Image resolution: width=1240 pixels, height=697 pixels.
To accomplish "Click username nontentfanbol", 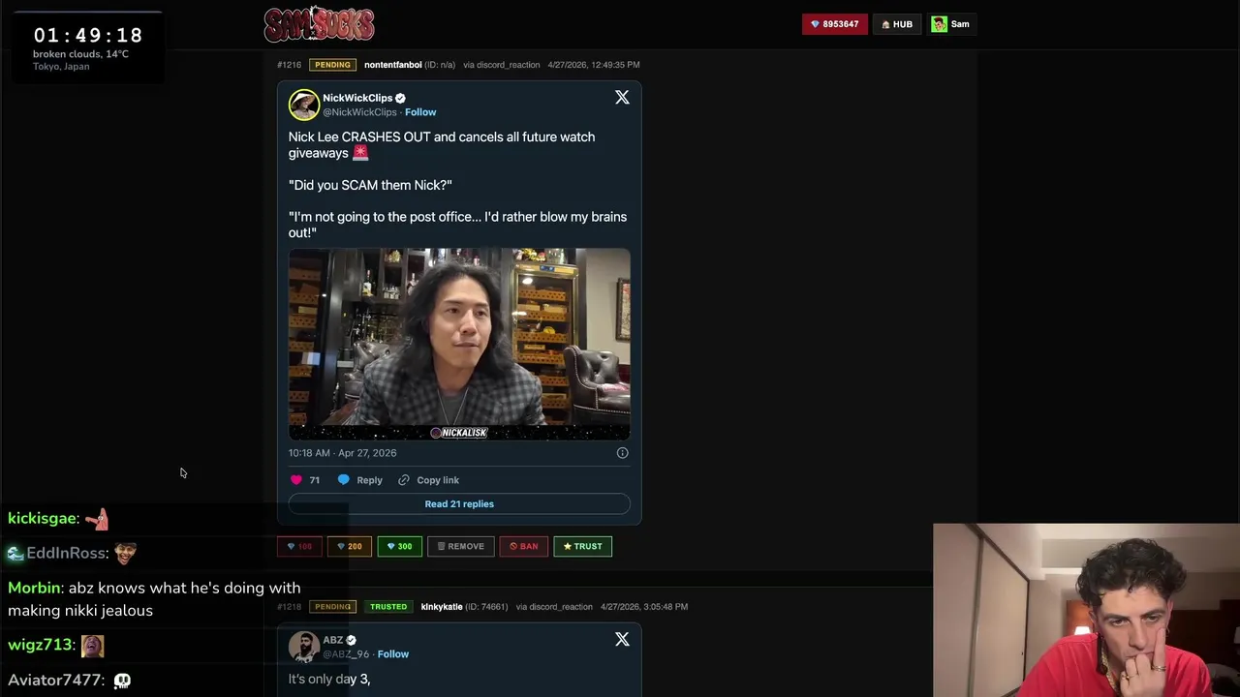I will [x=392, y=65].
